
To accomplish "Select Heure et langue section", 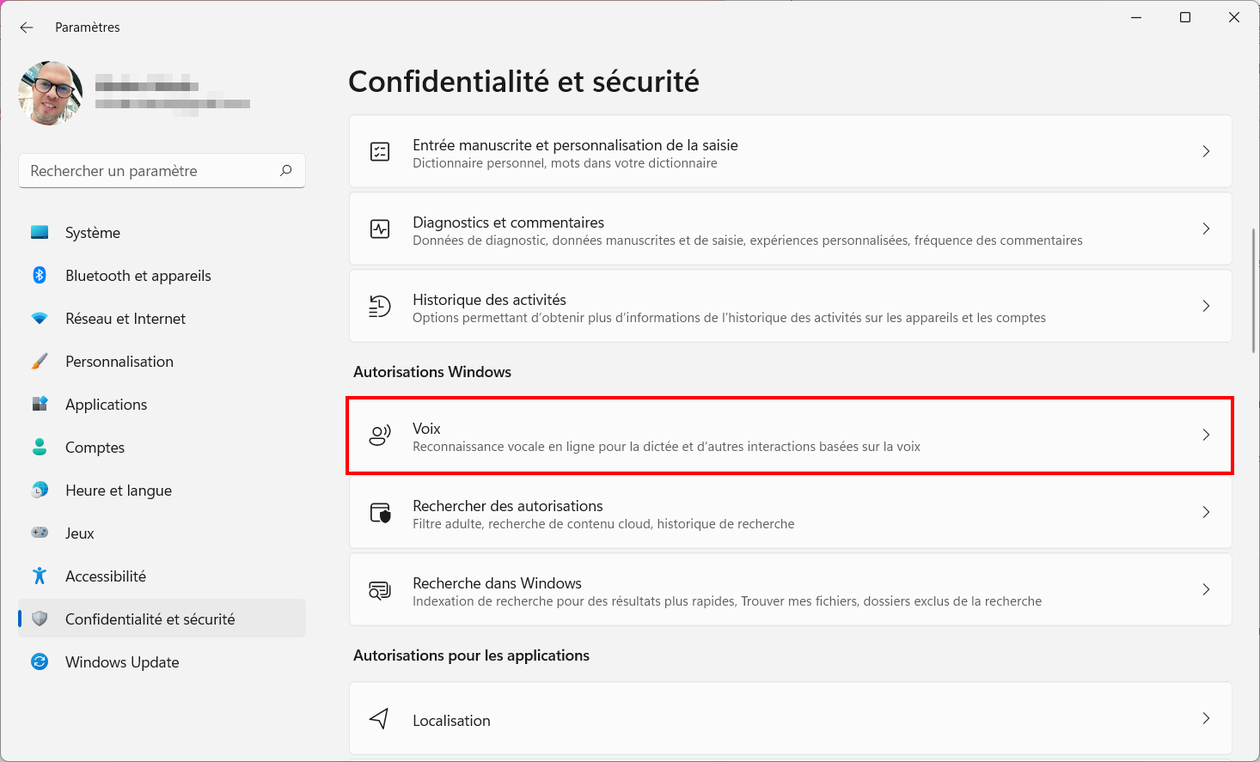I will [x=162, y=491].
